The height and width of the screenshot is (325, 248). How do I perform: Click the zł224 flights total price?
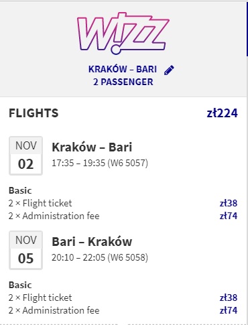[222, 113]
